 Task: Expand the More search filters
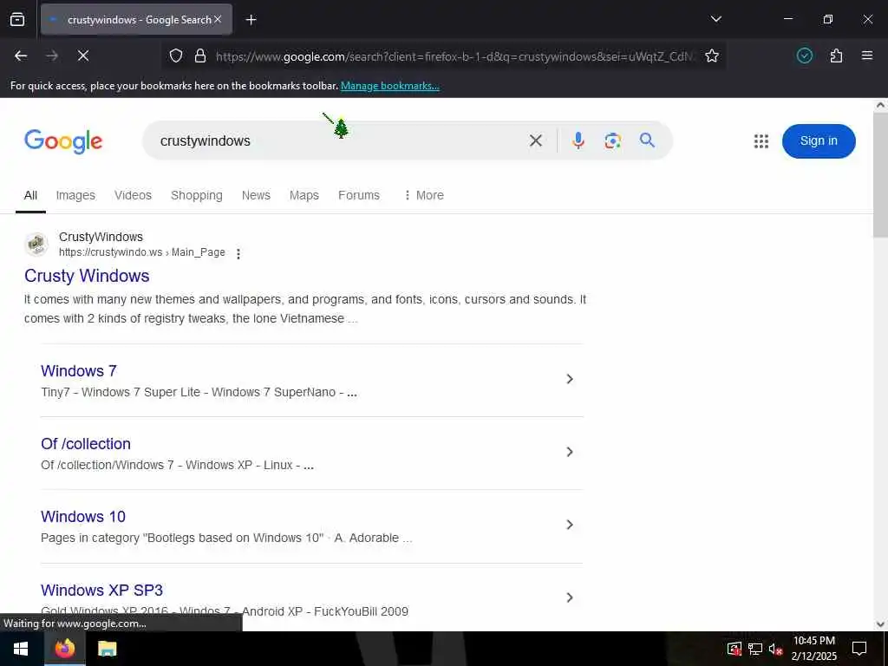click(x=423, y=195)
